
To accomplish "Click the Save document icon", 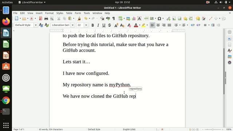I will (x=32, y=19).
